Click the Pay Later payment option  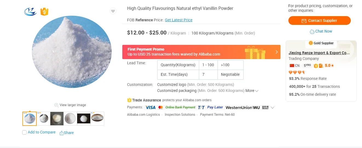click(x=215, y=108)
